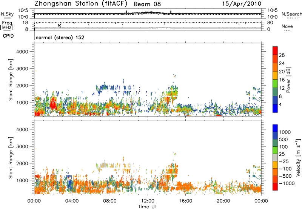Image resolution: width=302 pixels, height=209 pixels.
Task: Click the '08:00' time axis tick
Action: click(x=110, y=201)
